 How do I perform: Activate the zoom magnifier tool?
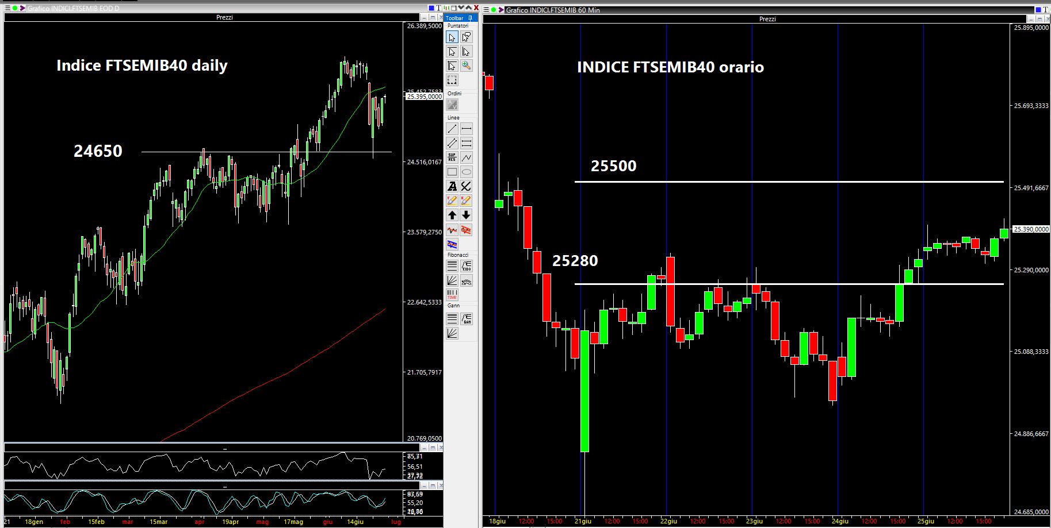point(466,65)
